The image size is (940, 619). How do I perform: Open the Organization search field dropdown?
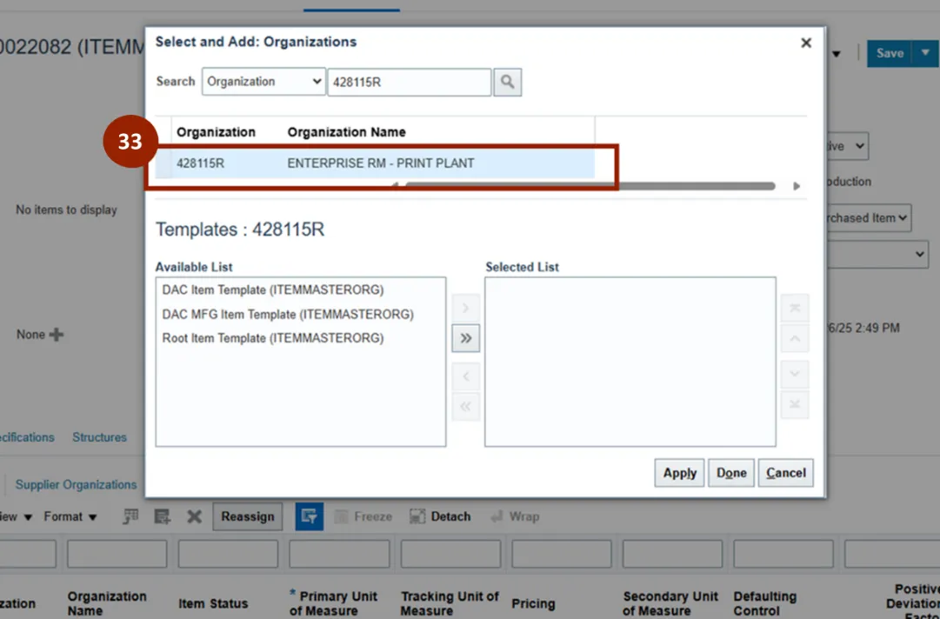coord(263,82)
